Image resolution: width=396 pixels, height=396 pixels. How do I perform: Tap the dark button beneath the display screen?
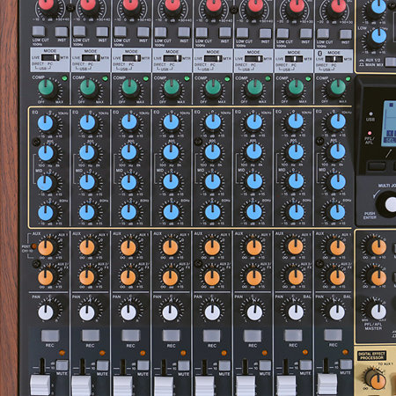click(x=377, y=166)
